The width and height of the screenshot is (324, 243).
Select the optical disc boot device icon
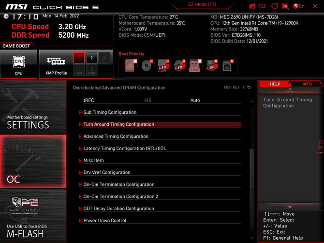point(147,65)
